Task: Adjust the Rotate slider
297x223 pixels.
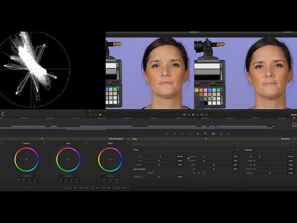Action: [x=159, y=165]
